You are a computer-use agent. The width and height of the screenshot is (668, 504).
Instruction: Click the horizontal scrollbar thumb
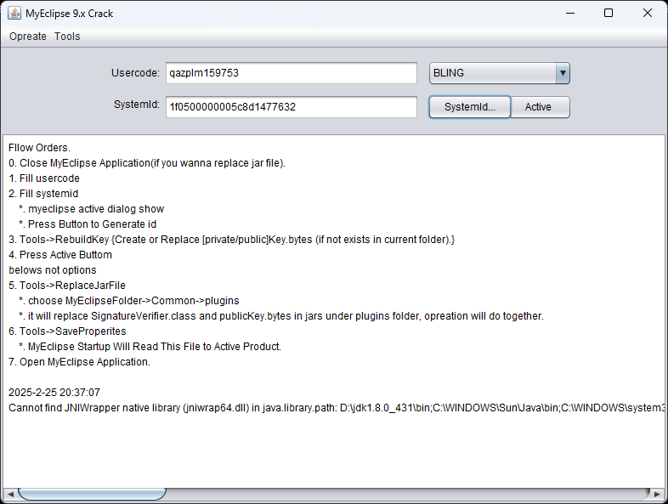point(92,494)
